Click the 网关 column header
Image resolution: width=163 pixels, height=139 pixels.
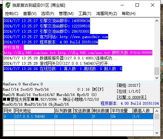click(x=9, y=111)
